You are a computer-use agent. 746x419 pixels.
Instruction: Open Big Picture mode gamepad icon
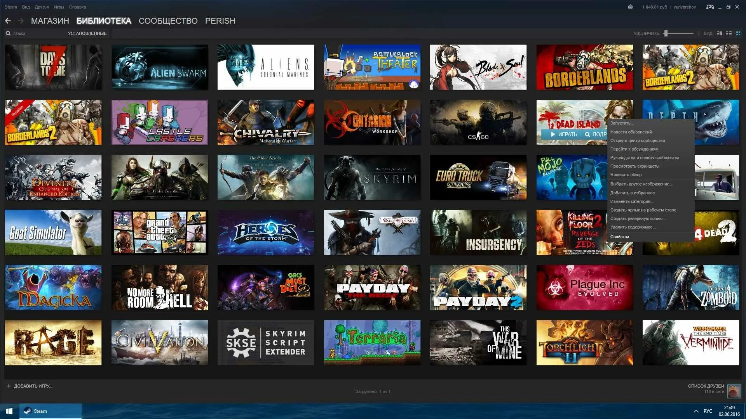click(x=710, y=7)
